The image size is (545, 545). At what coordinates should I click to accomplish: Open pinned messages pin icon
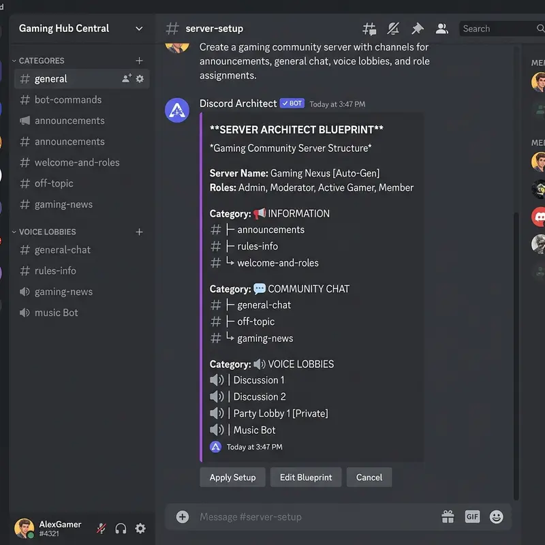[418, 29]
